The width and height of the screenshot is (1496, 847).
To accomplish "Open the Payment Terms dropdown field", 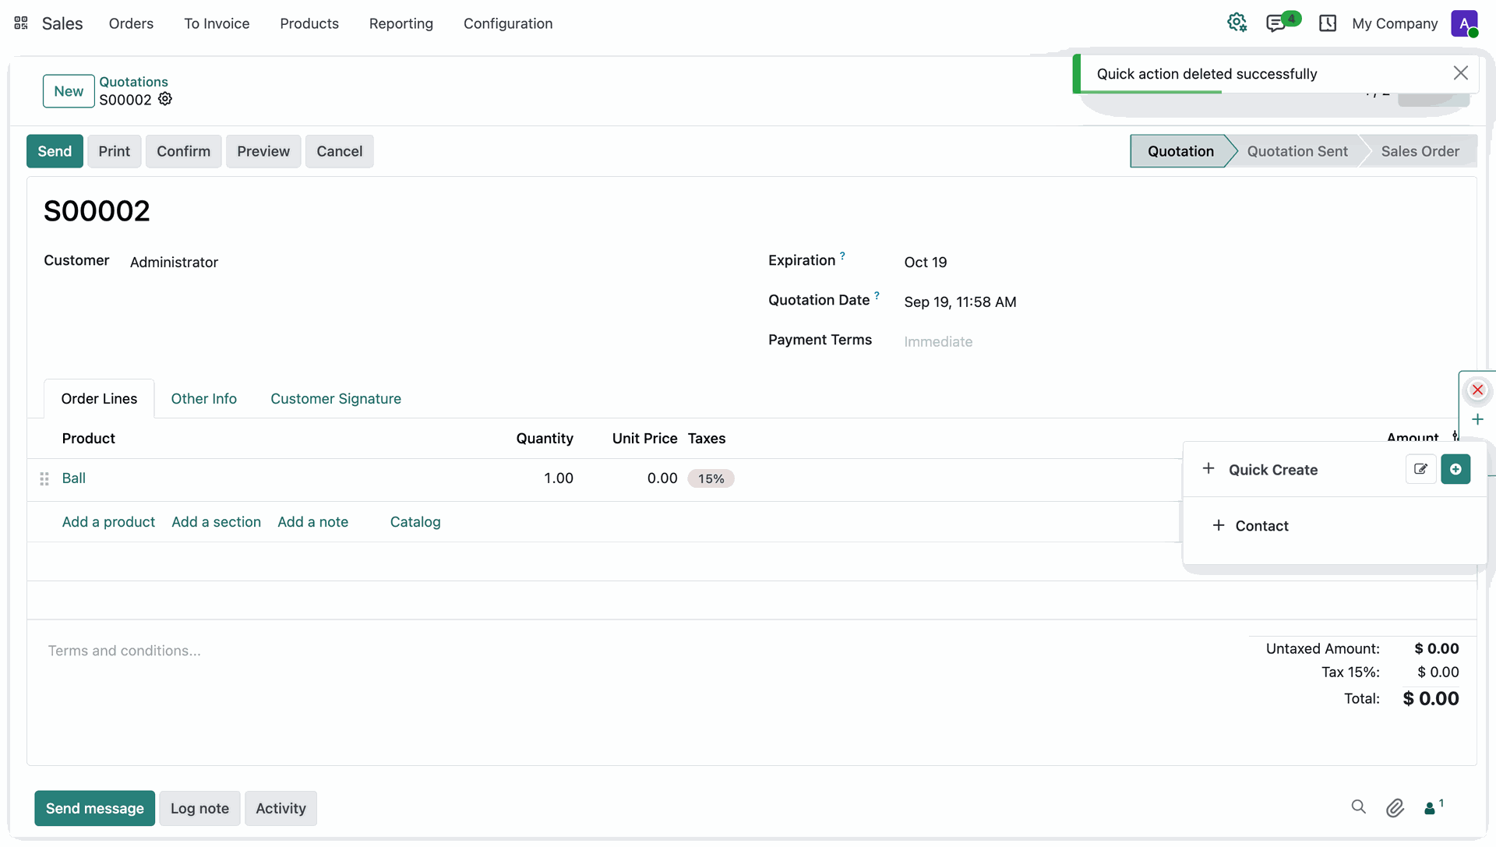I will 938,341.
